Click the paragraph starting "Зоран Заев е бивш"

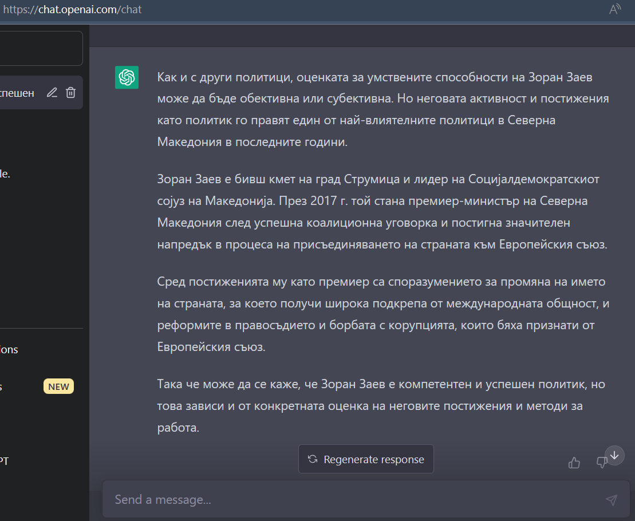coord(382,211)
